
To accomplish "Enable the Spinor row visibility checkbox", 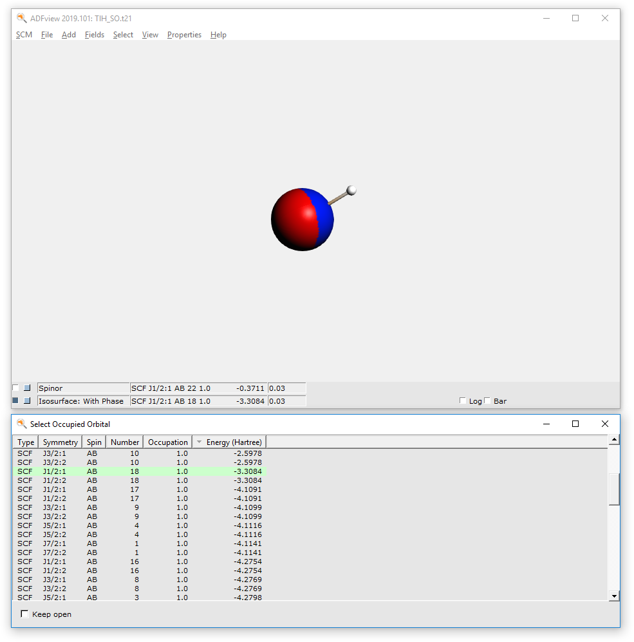I will coord(15,388).
